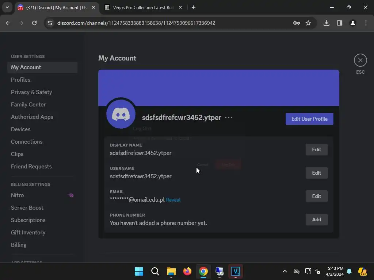Image resolution: width=374 pixels, height=280 pixels.
Task: Open notifications bell in taskbar
Action: 349,271
